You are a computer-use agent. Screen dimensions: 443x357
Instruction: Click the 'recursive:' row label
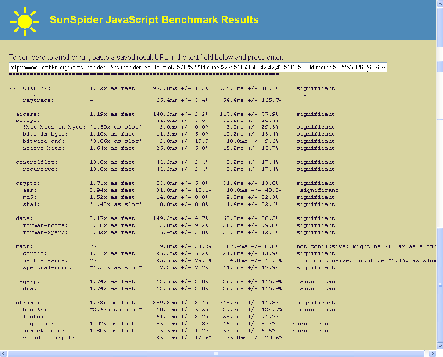[x=40, y=169]
